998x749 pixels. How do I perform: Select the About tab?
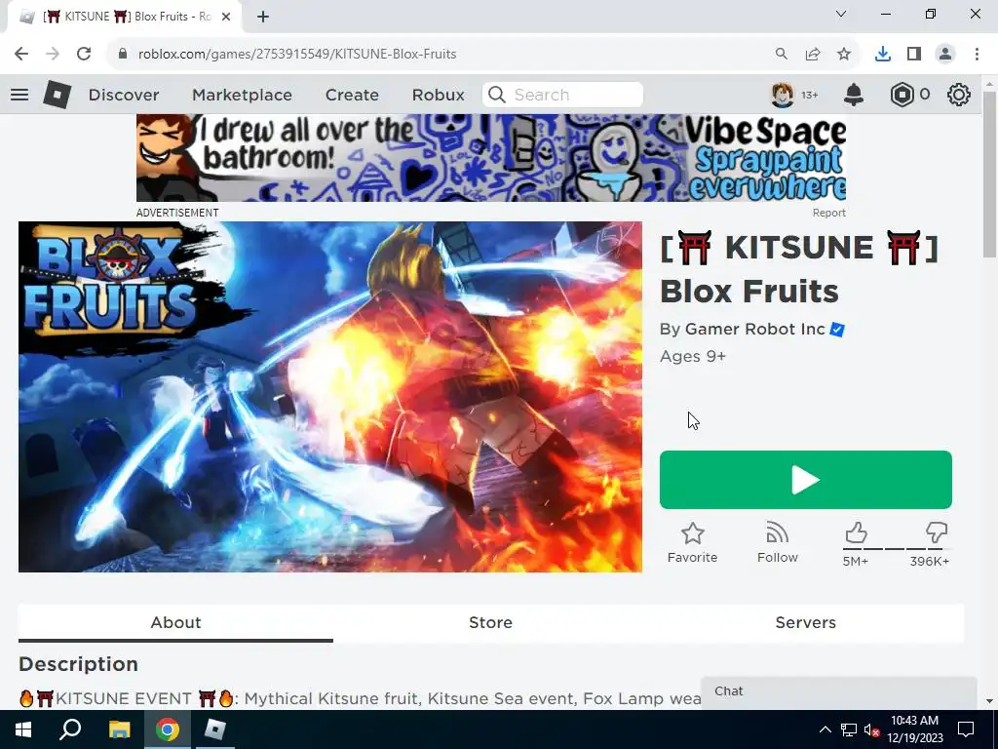coord(175,622)
